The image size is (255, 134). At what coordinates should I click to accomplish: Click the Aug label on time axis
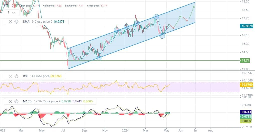tap(211, 131)
